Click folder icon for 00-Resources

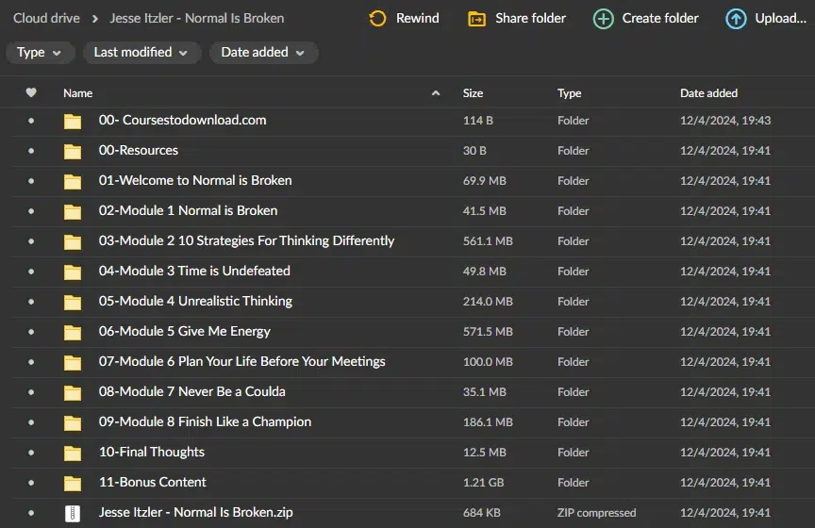click(x=73, y=151)
